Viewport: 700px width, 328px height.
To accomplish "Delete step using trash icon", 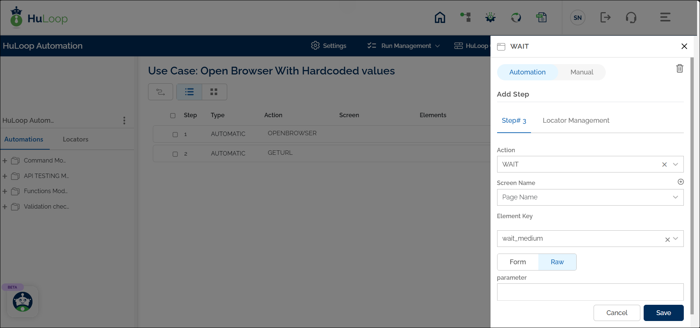I will point(679,69).
